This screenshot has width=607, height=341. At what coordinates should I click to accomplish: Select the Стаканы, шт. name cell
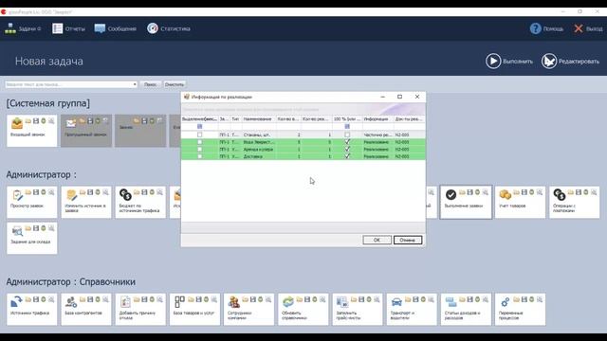tap(259, 135)
